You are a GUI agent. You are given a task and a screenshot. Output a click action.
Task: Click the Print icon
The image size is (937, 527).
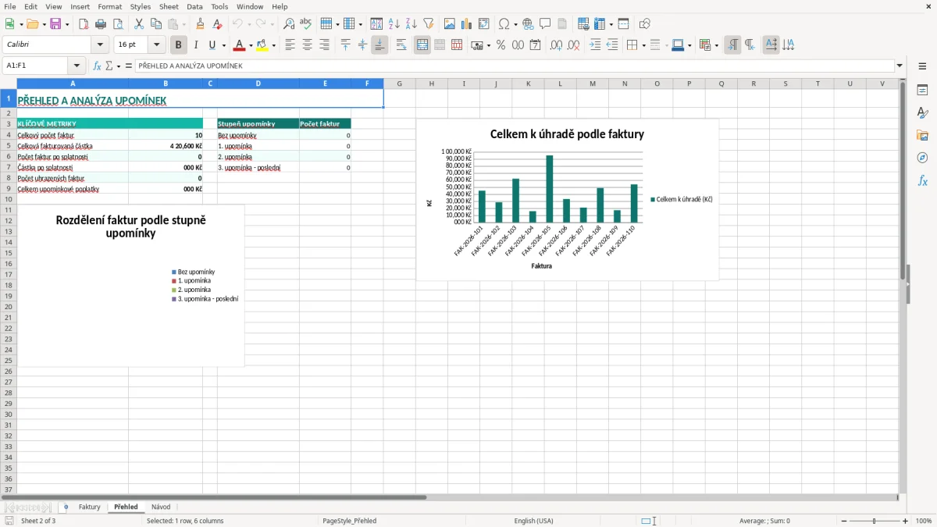pyautogui.click(x=101, y=24)
